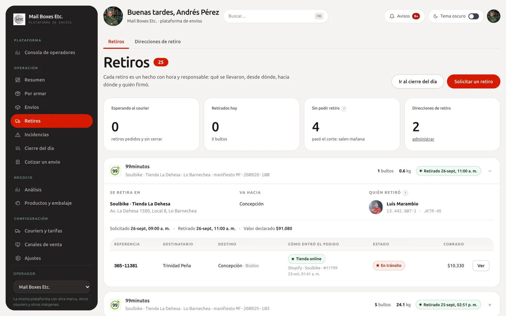Open the Mail Boxes Etc. operator dropdown
This screenshot has width=506, height=316.
point(52,287)
